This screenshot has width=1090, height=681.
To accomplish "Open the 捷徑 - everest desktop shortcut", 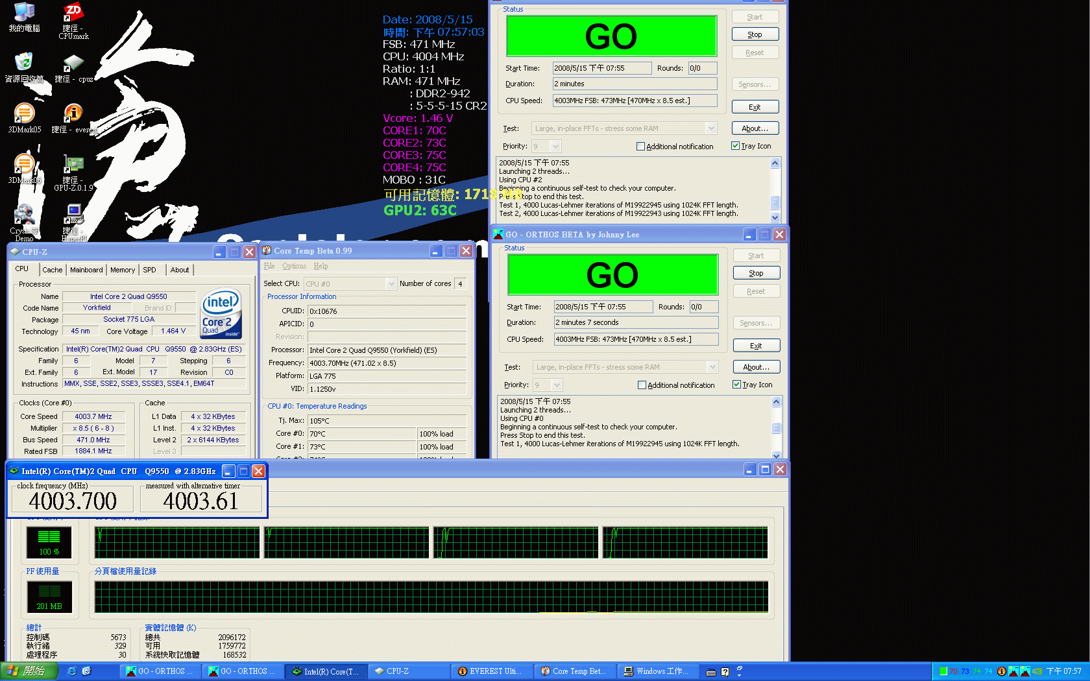I will 73,119.
